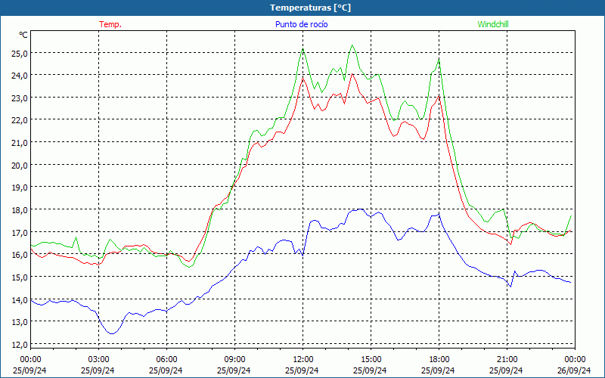Click the 15:00 time axis label

[x=371, y=360]
